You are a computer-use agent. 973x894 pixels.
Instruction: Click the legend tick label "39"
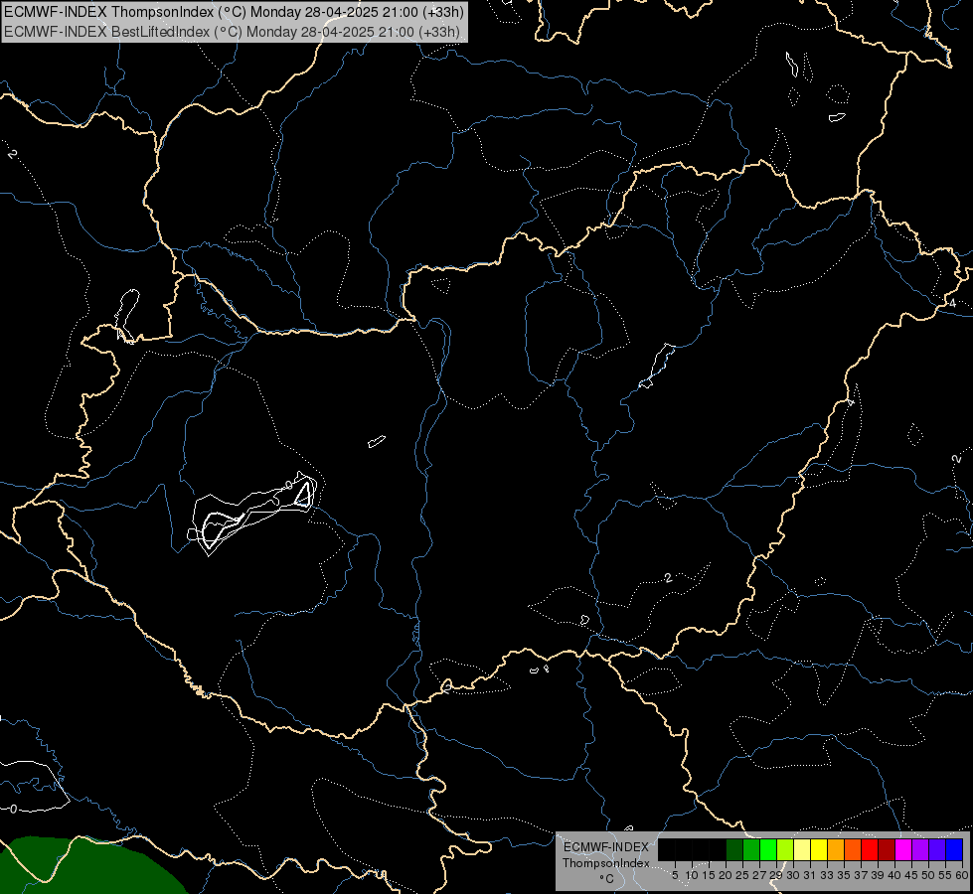[878, 875]
